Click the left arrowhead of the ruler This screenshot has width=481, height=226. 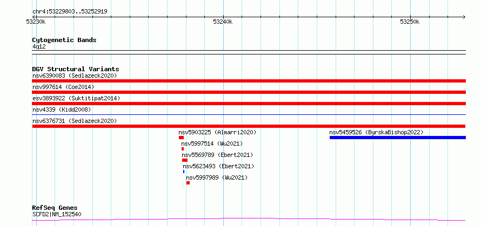(34, 17)
